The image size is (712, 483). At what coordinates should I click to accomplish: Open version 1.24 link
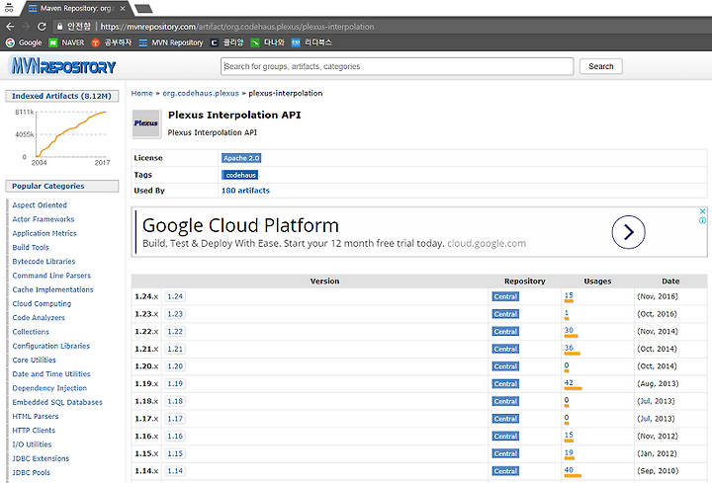point(175,296)
